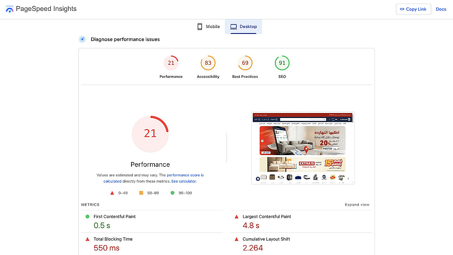The width and height of the screenshot is (453, 255).
Task: Click the 90–100 legend range text
Action: tap(185, 193)
